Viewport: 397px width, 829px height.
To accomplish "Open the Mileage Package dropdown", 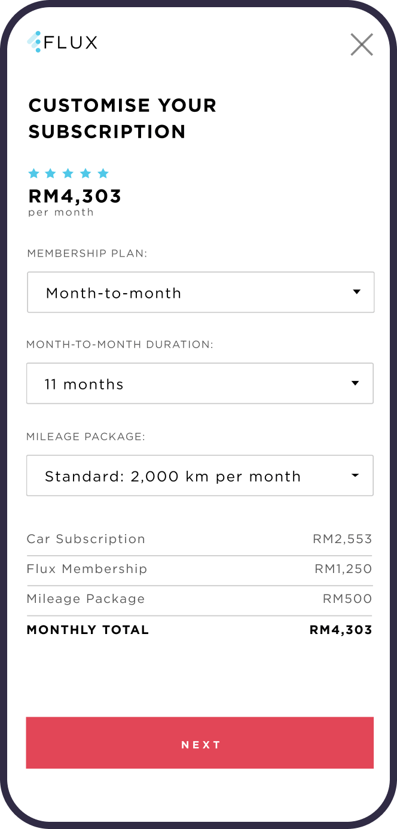I will pos(200,476).
